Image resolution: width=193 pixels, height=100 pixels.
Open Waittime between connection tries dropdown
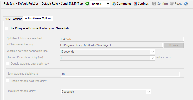(152, 52)
